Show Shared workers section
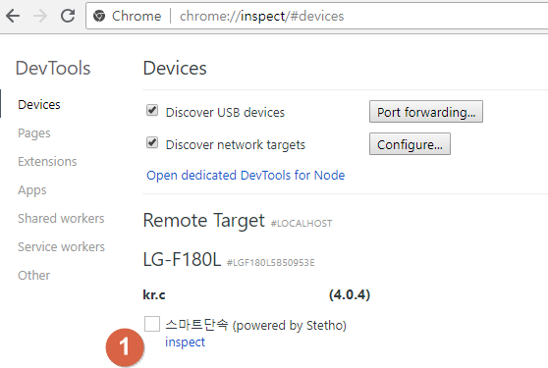The width and height of the screenshot is (548, 368). 61,219
